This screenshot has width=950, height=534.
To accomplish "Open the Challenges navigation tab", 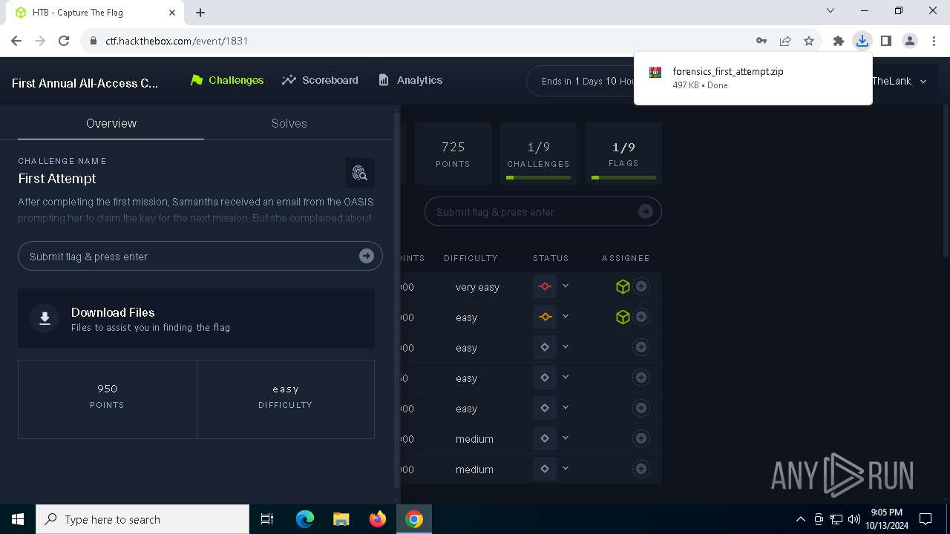I will 227,80.
